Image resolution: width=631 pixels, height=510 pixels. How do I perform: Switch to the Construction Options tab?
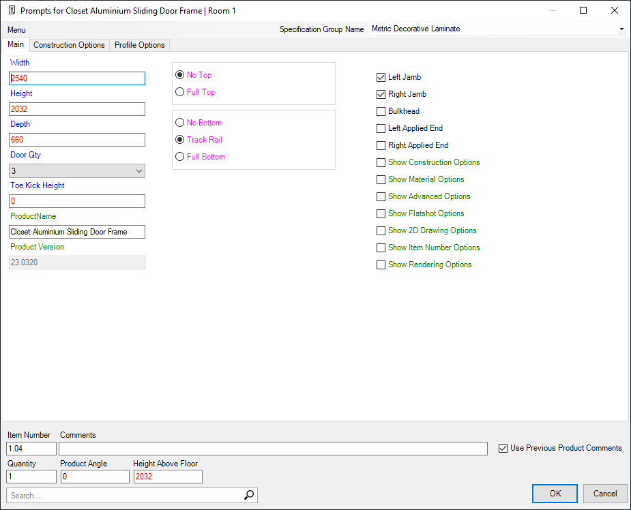[x=69, y=45]
